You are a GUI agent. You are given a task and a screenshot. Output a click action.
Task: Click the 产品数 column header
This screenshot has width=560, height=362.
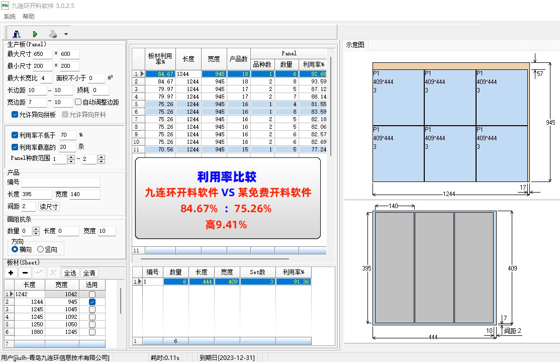coord(239,59)
